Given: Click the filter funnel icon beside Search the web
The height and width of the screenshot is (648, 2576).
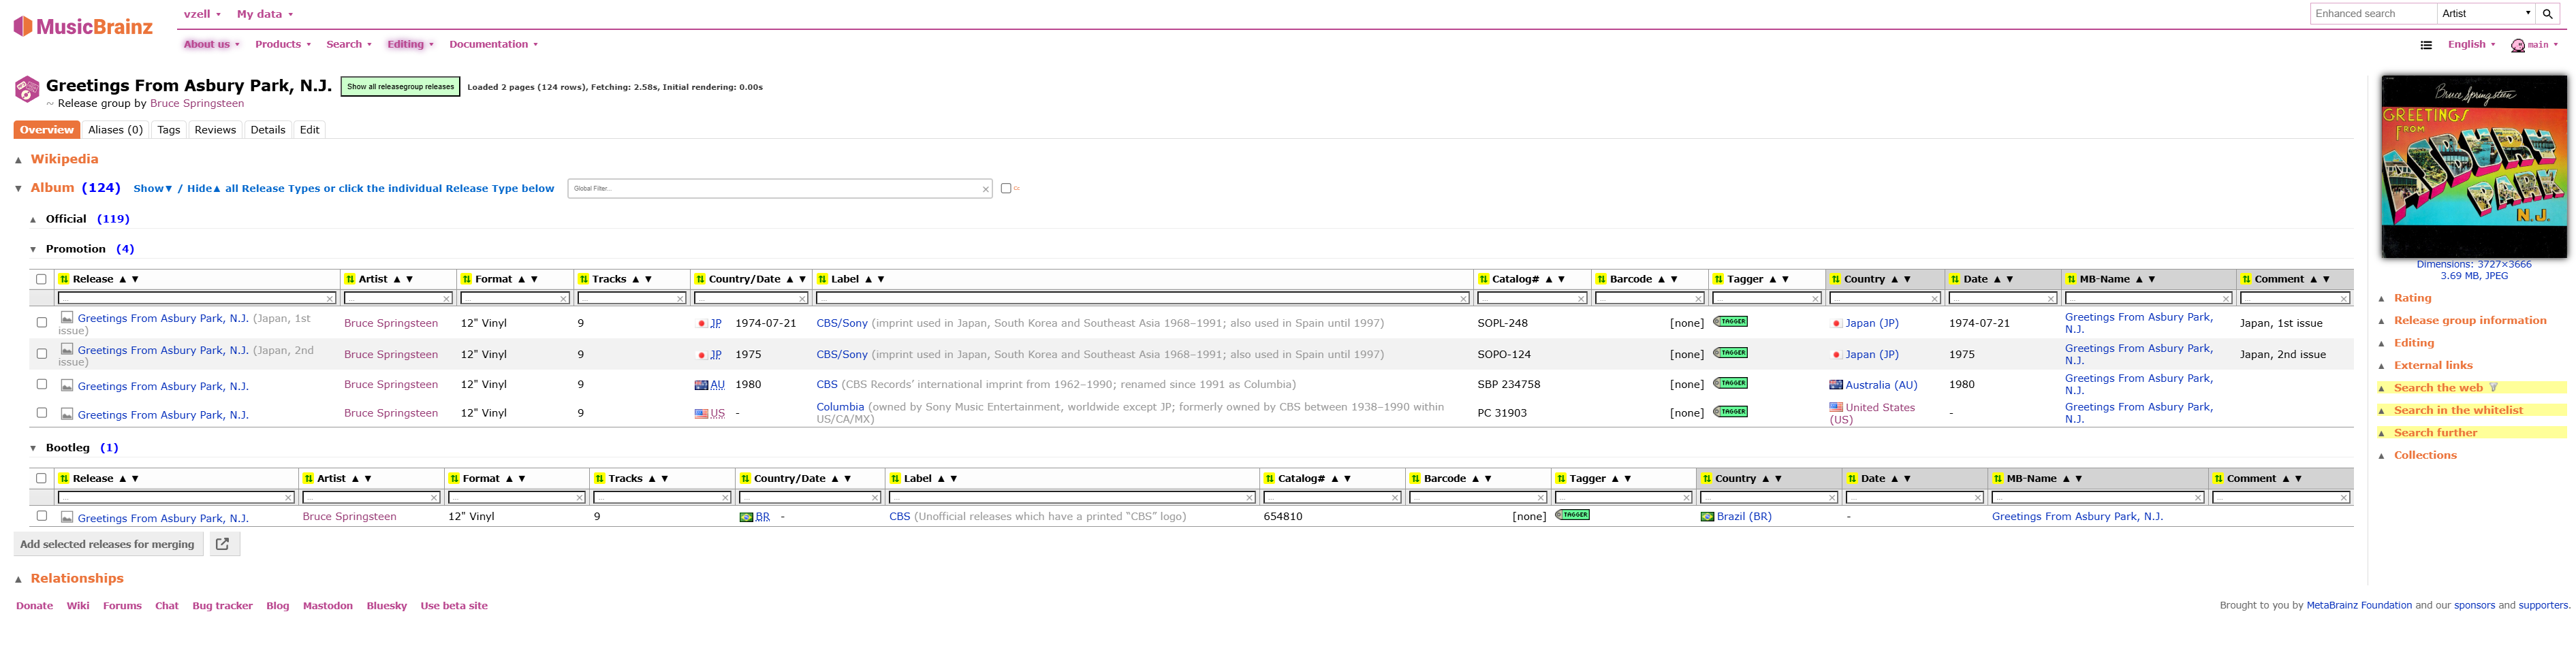Looking at the screenshot, I should coord(2493,388).
